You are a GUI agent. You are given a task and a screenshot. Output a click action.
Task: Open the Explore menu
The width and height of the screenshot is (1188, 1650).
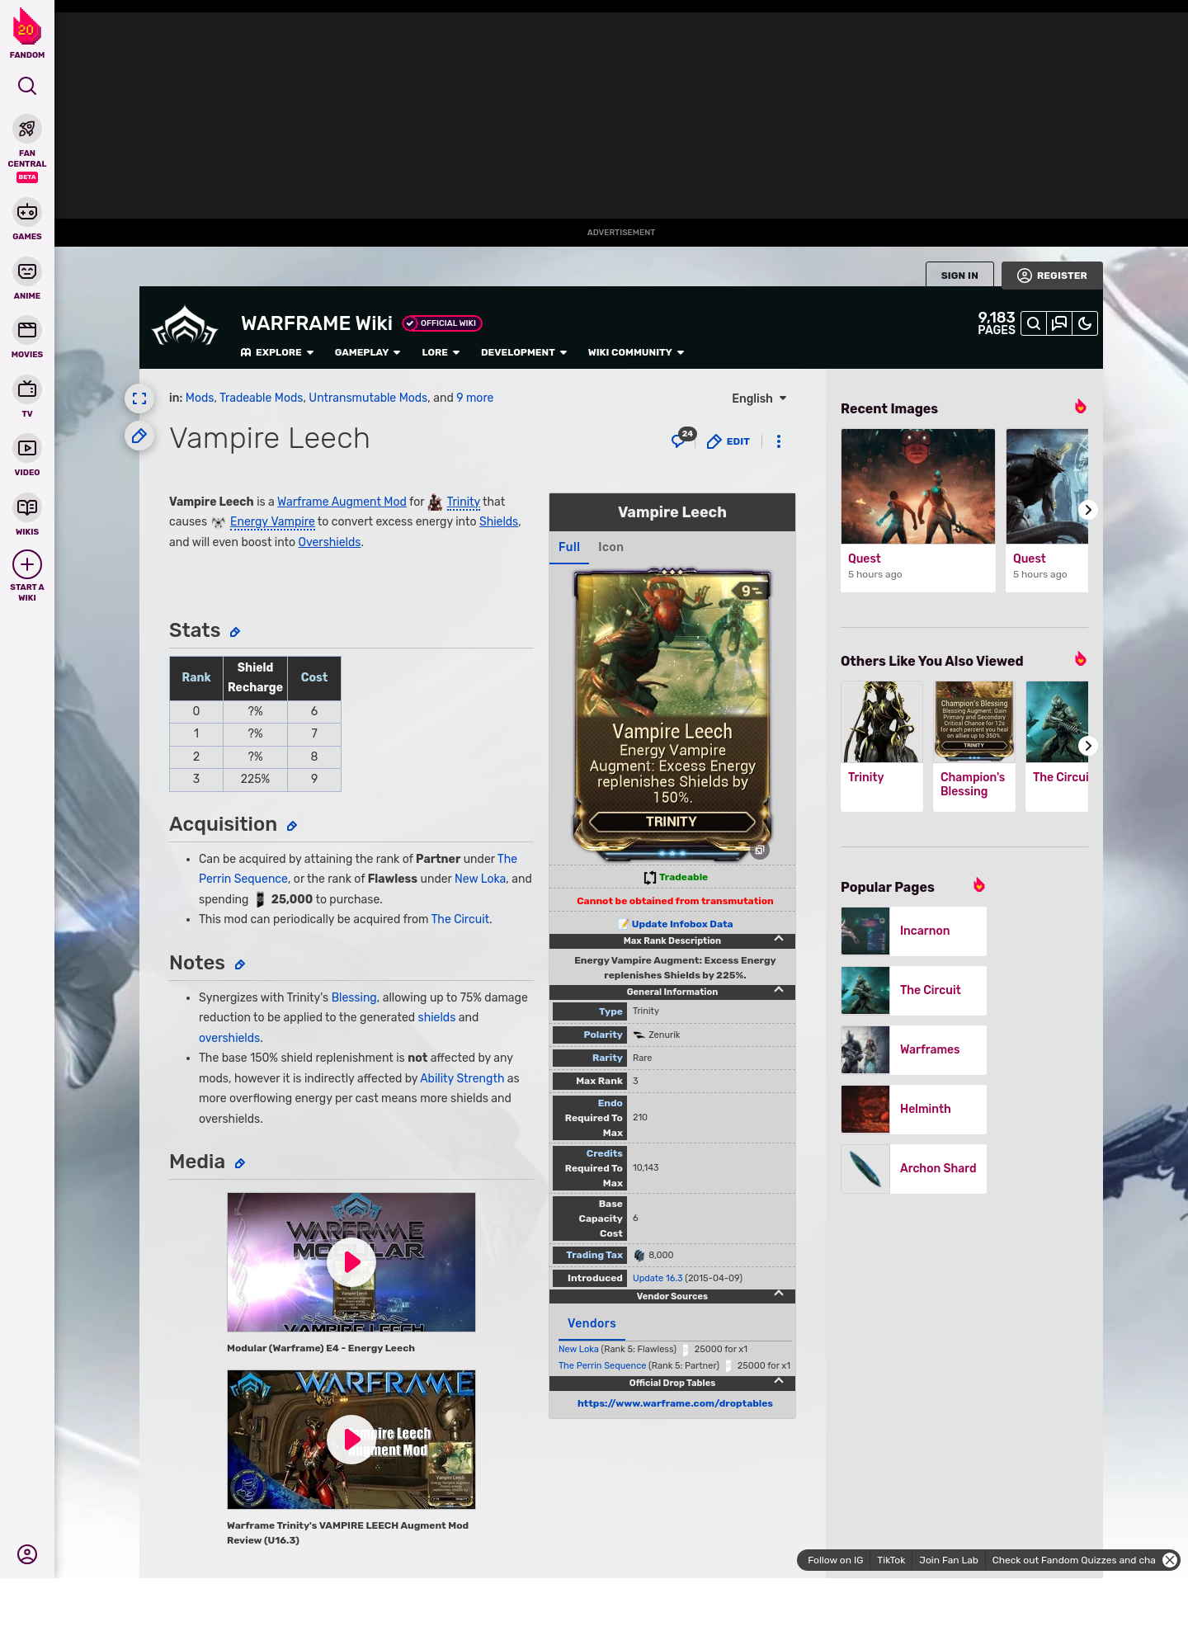pyautogui.click(x=277, y=352)
